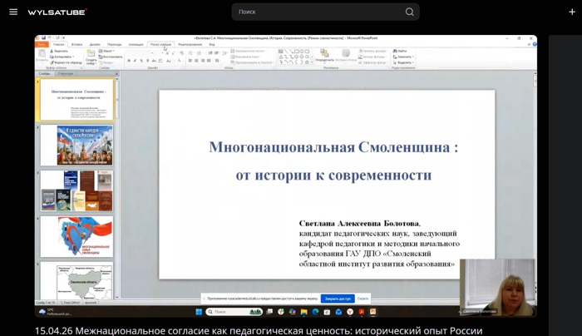This screenshot has width=582, height=336.
Task: Select slide 3 thumbnail showing book covers
Action: point(84,190)
